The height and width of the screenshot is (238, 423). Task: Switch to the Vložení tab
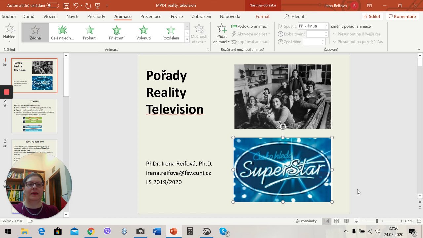(x=50, y=16)
